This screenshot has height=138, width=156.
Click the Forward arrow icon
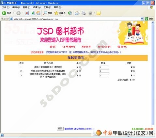click(18, 13)
